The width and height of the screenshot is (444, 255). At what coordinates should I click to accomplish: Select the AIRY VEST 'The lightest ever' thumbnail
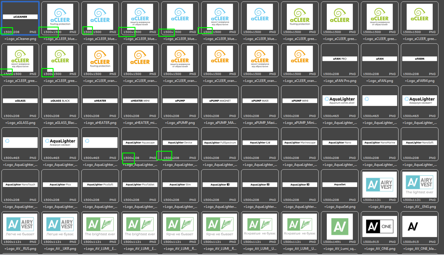[419, 186]
